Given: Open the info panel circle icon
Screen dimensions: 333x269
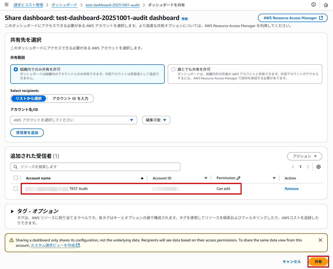Looking at the screenshot, I should 313,4.
